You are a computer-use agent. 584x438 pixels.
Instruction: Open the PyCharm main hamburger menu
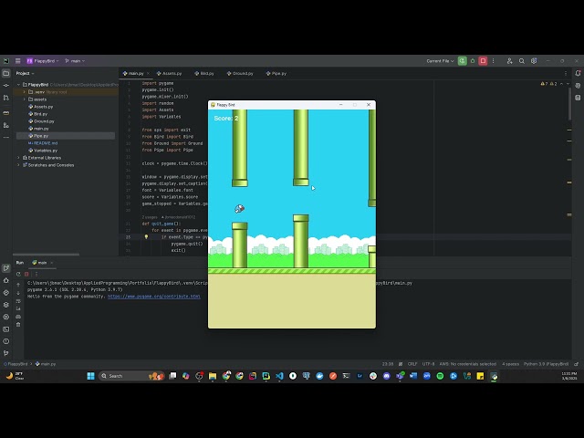click(17, 61)
